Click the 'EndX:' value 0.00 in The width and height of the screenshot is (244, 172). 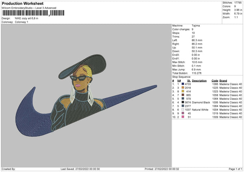196,55
